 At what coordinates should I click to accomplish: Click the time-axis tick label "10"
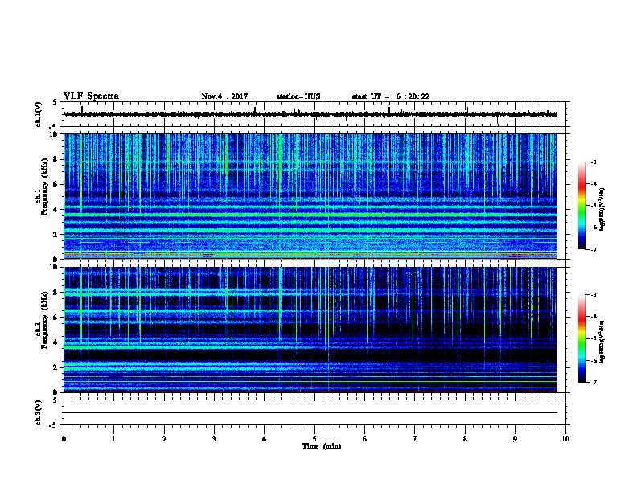(565, 439)
